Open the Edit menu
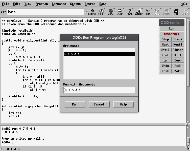This screenshot has height=151, width=190. point(17,4)
